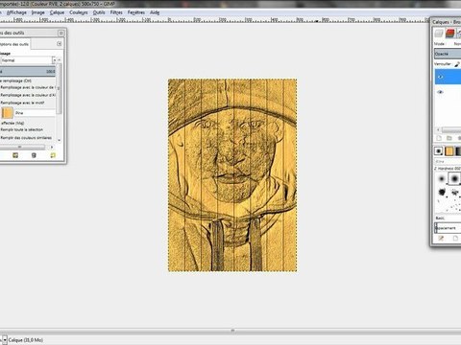Select the soft round brush thumbnail
Screen dimensions: 461x345
click(x=442, y=178)
